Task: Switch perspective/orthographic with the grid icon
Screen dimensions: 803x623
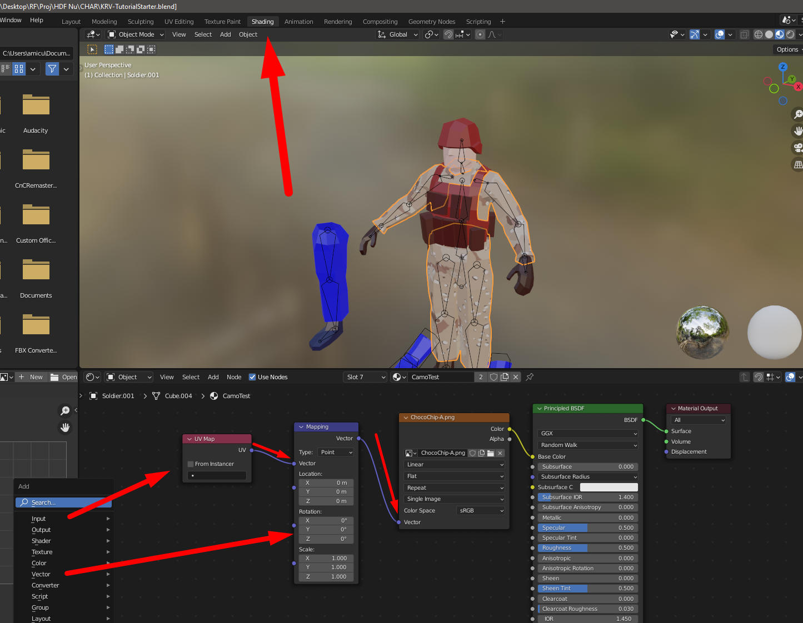Action: (798, 164)
